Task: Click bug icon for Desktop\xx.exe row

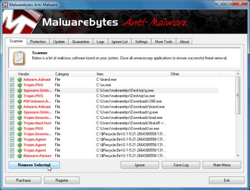Action: (19, 96)
